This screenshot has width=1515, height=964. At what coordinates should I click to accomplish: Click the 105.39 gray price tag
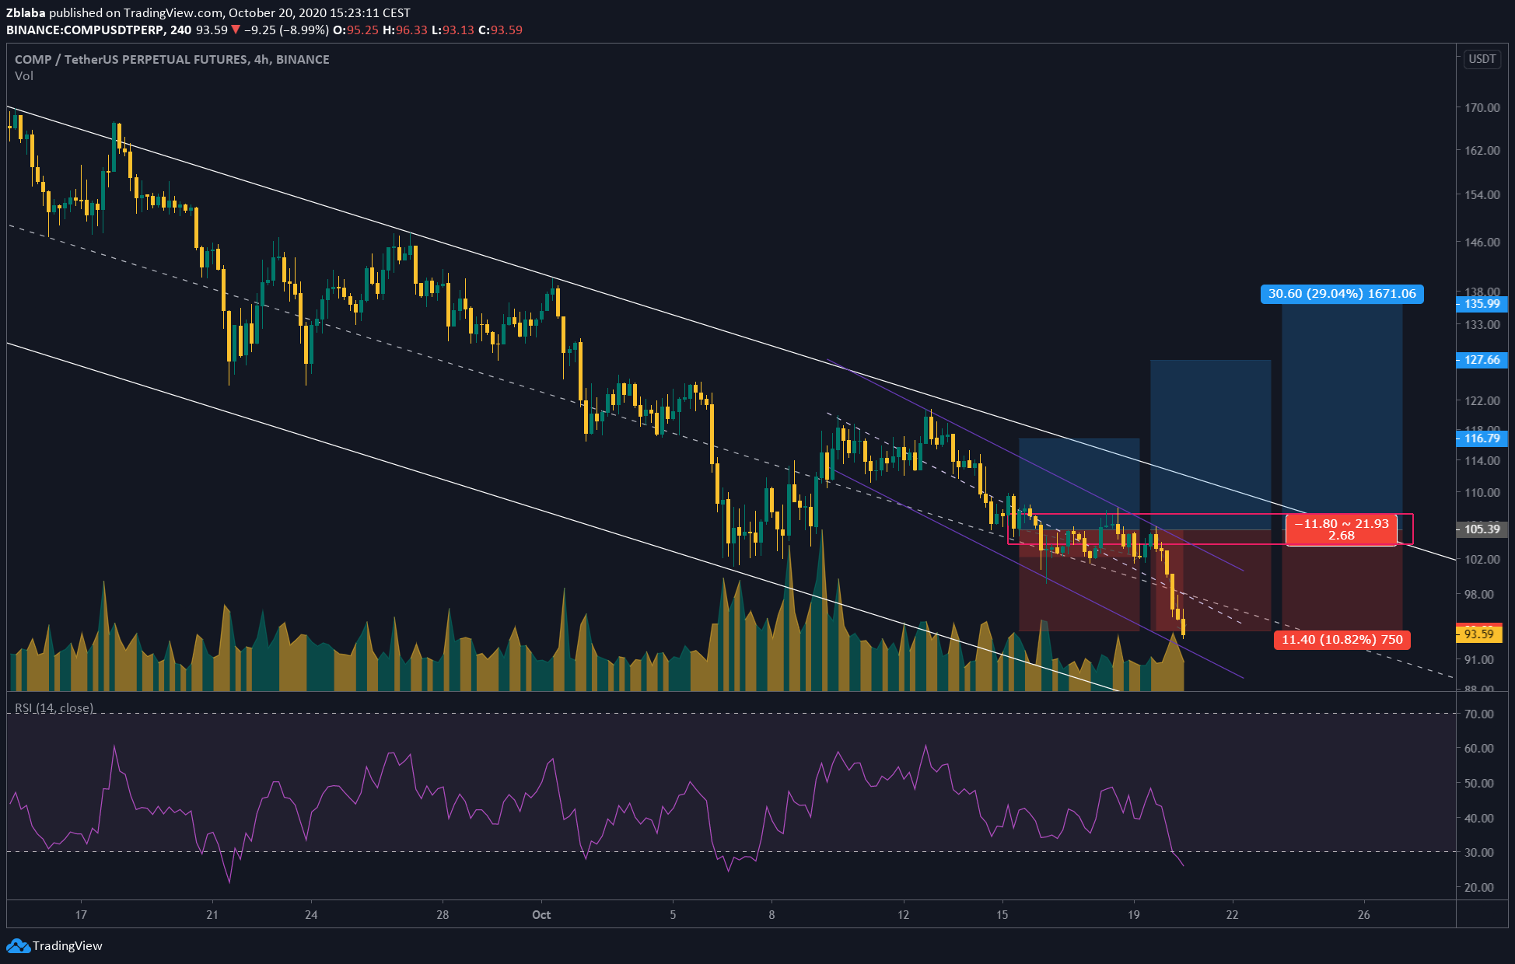(1482, 529)
